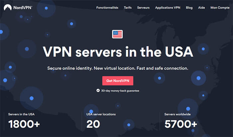Click the 1800+ servers figure

24,124
